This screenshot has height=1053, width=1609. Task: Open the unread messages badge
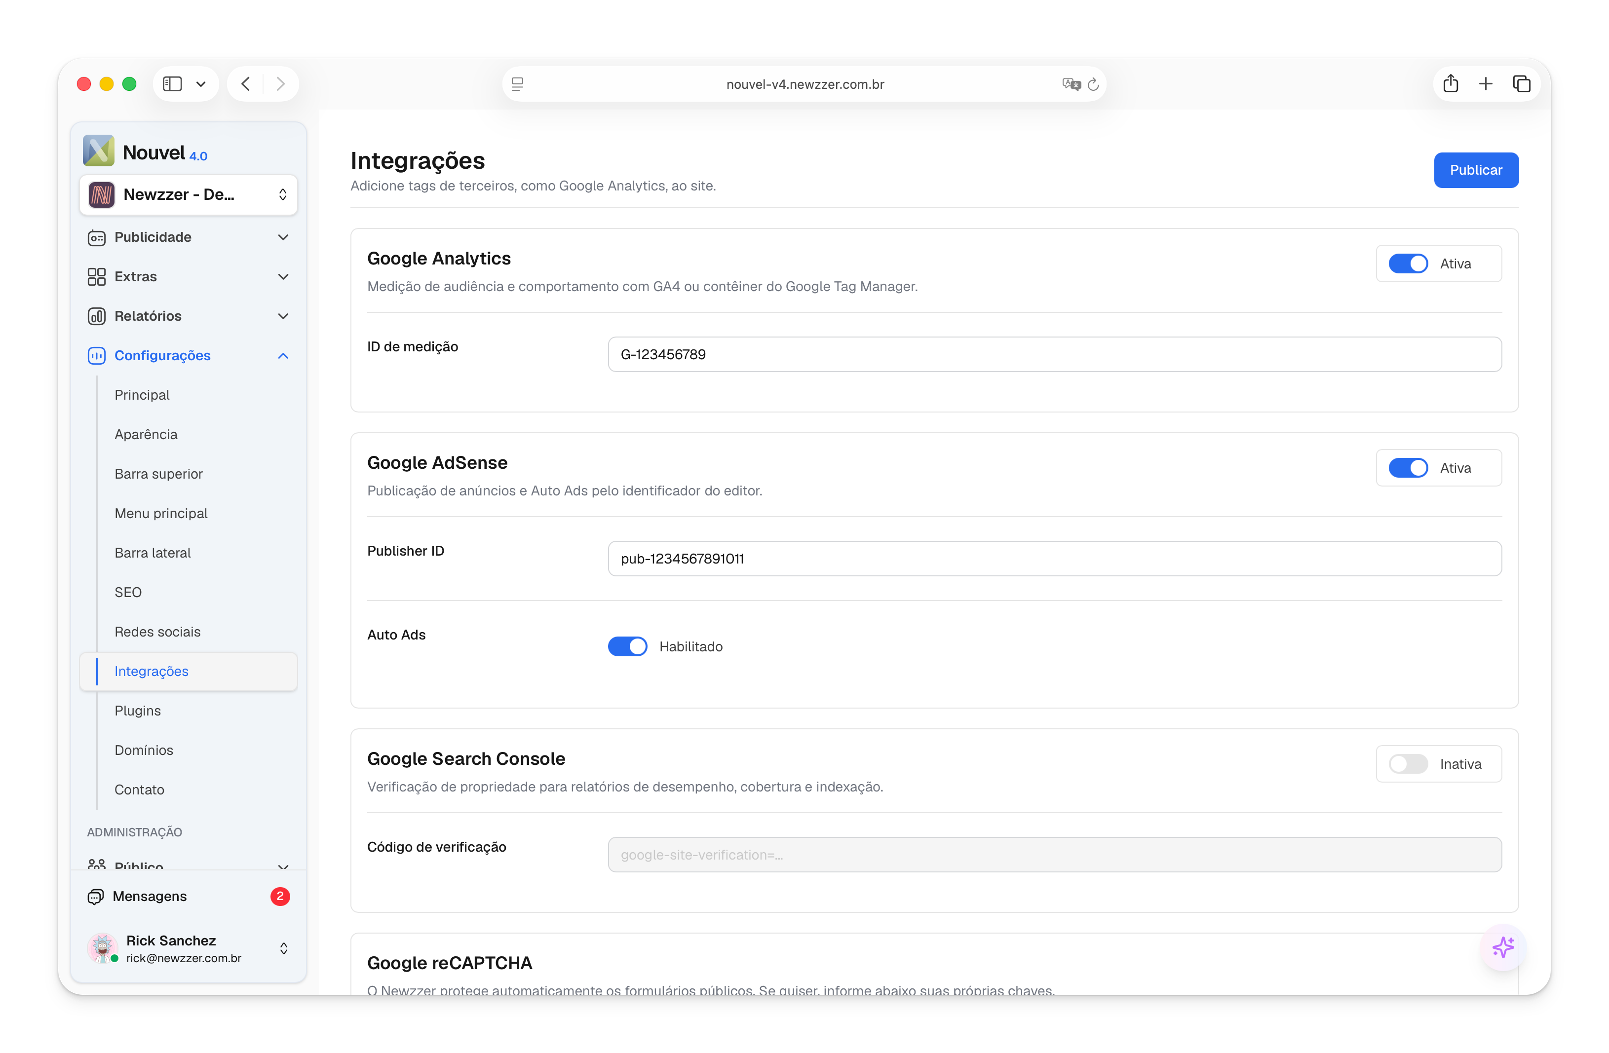coord(280,896)
